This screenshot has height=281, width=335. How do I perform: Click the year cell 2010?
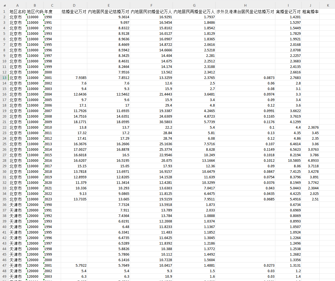[x=52, y=127]
